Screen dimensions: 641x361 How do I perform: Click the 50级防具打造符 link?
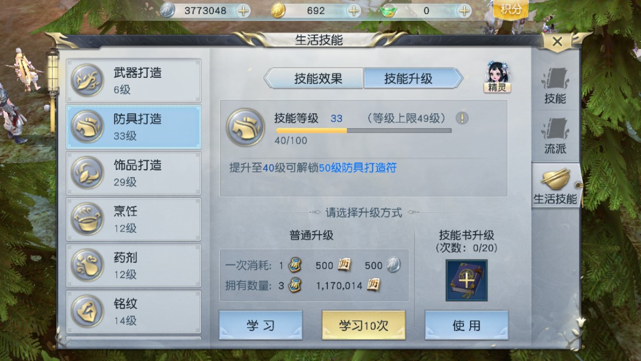pyautogui.click(x=358, y=168)
